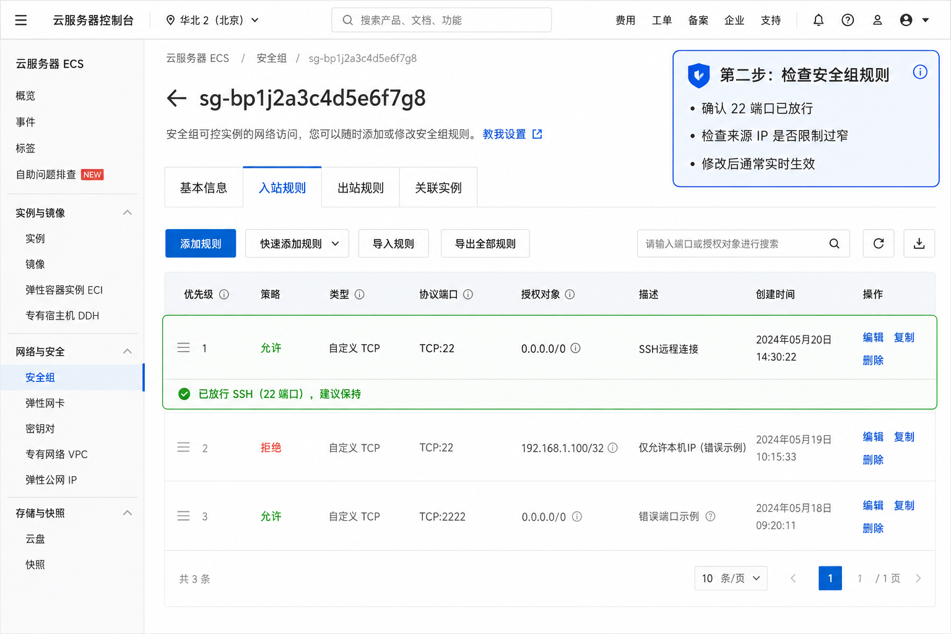Image resolution: width=951 pixels, height=634 pixels.
Task: Open the 10 条/页 page size dropdown
Action: [731, 578]
